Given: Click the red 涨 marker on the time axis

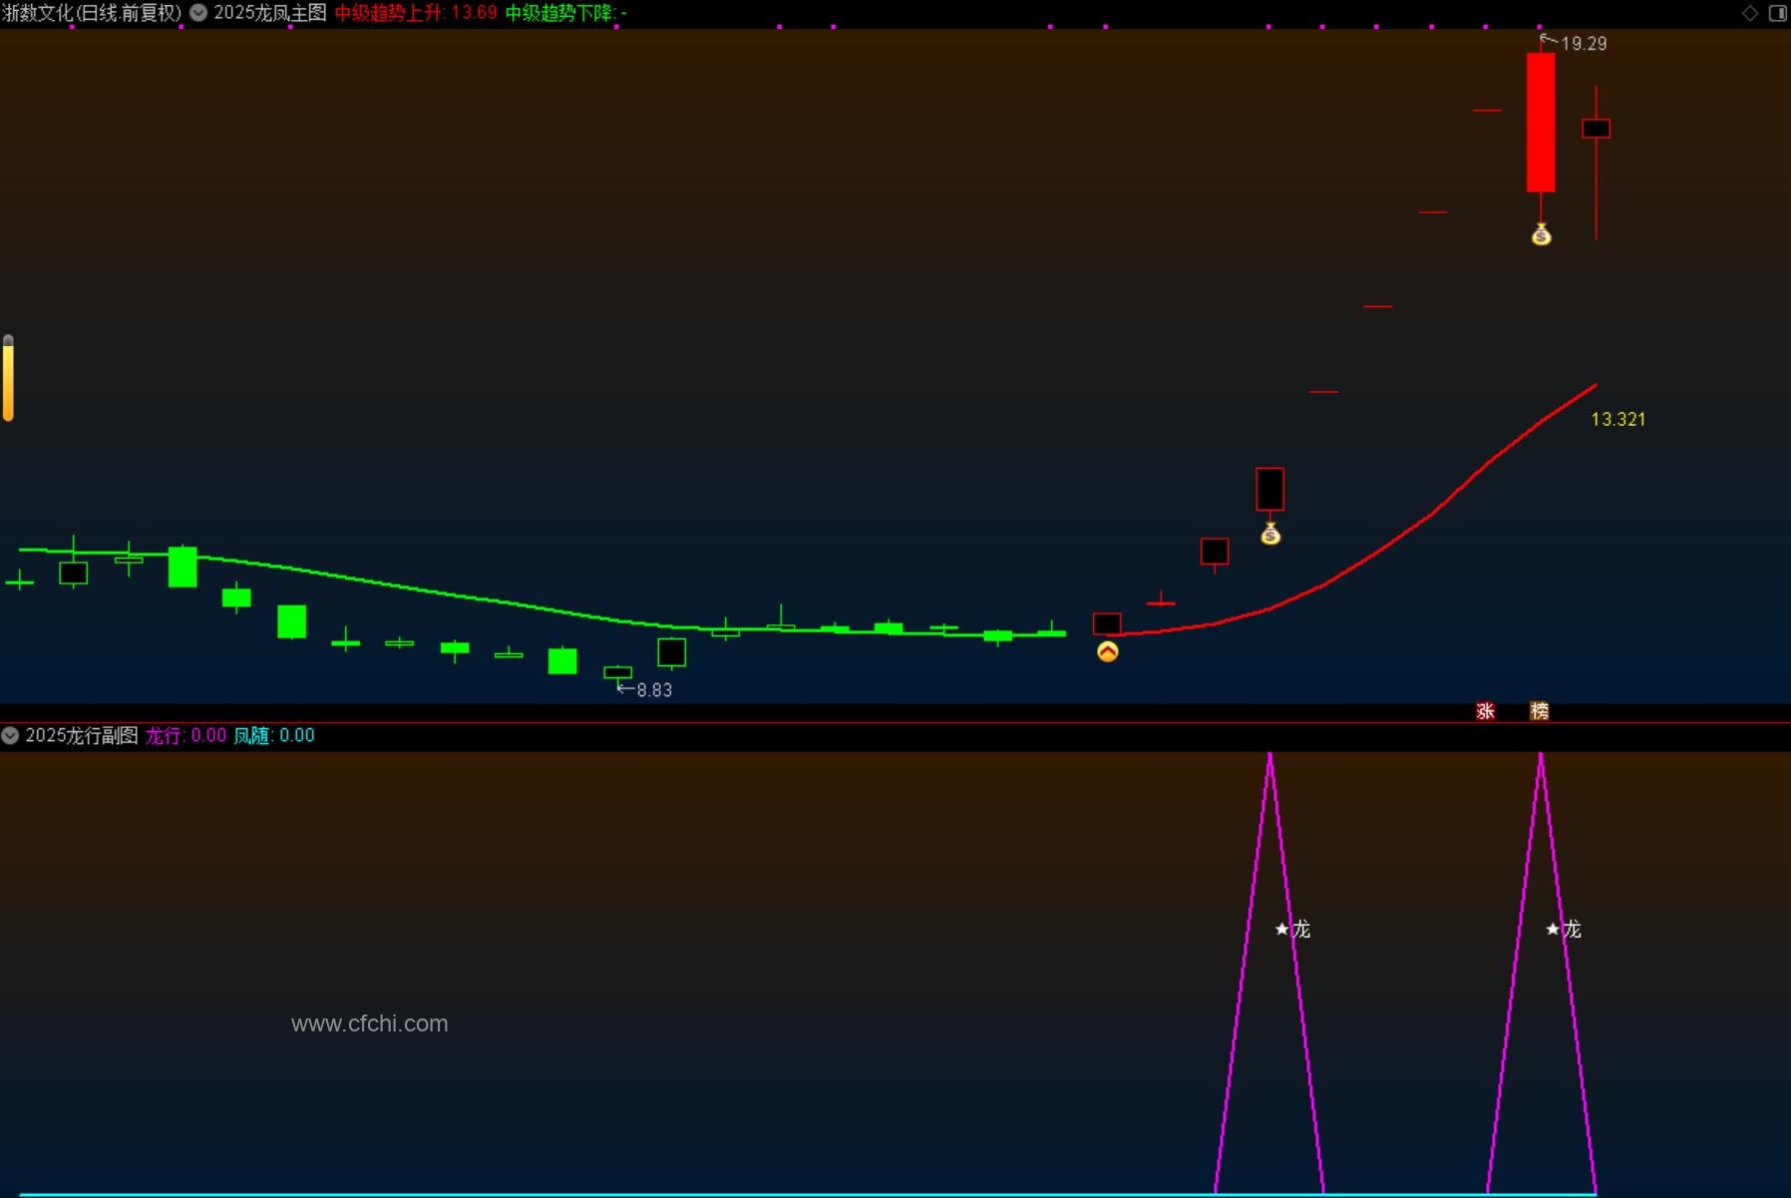Looking at the screenshot, I should 1485,711.
